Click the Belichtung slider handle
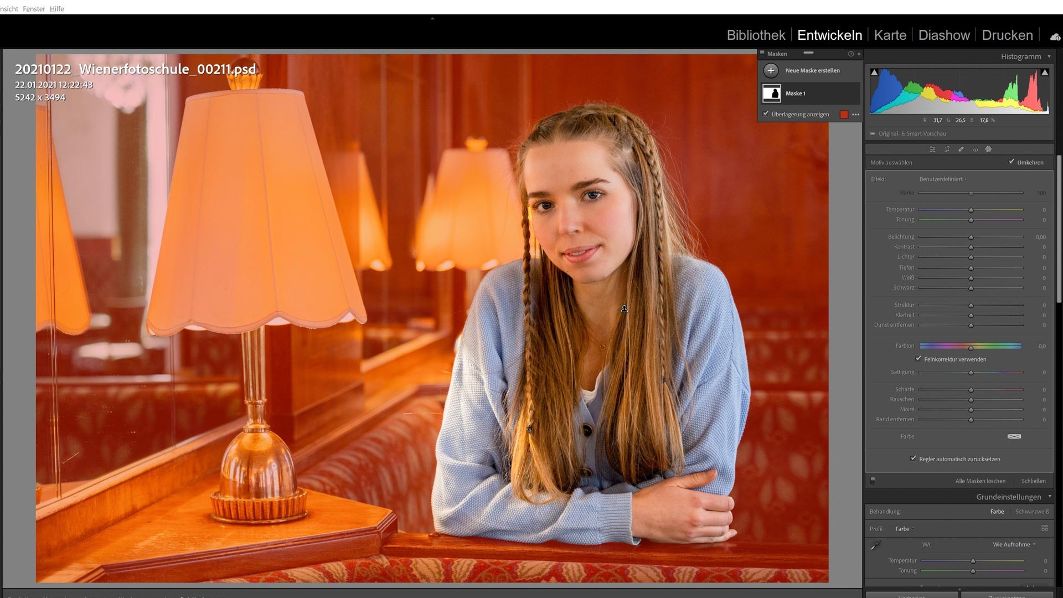Image resolution: width=1063 pixels, height=598 pixels. (x=971, y=237)
